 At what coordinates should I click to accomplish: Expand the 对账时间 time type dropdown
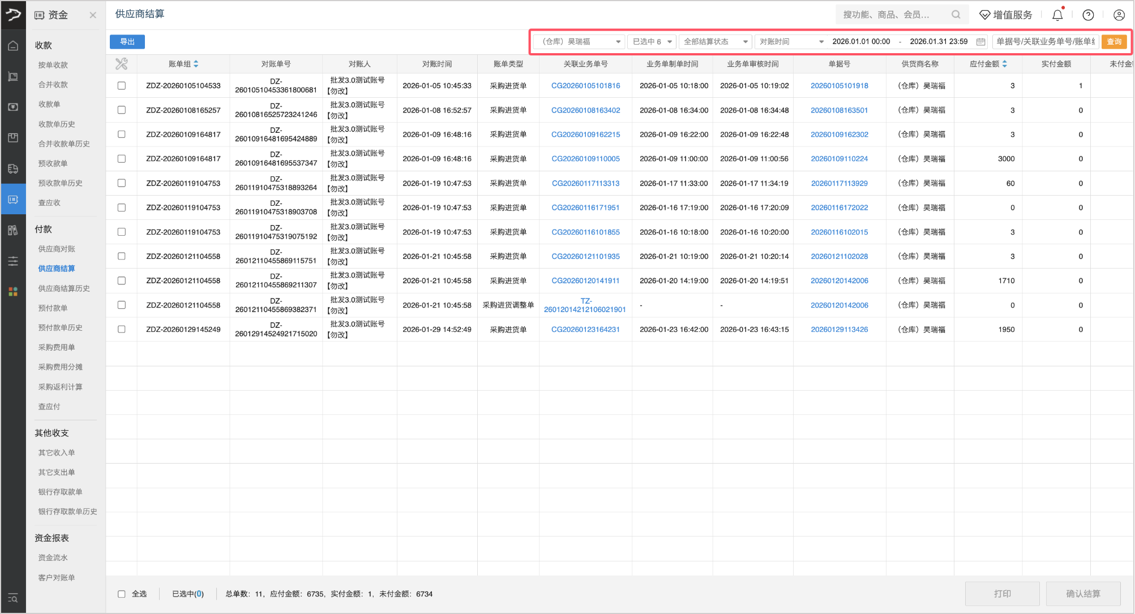790,42
